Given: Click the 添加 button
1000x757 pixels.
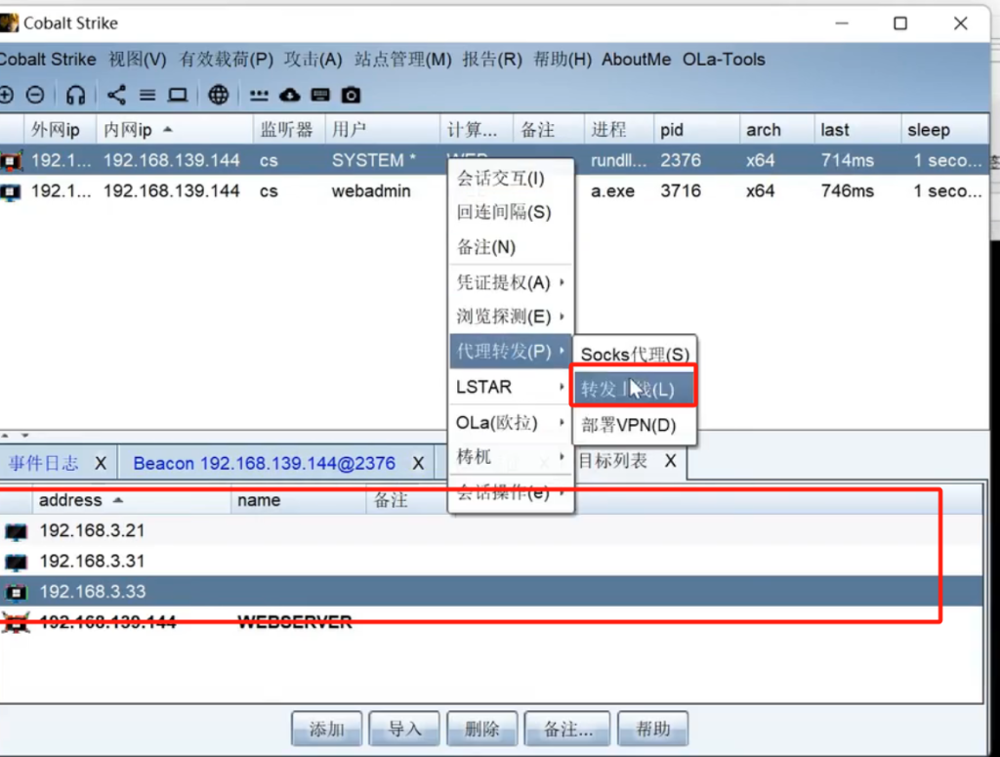Looking at the screenshot, I should 326,729.
